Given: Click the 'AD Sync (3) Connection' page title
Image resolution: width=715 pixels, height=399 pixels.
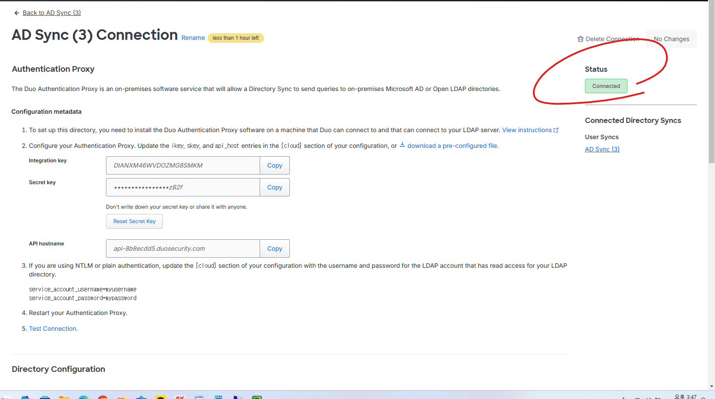Looking at the screenshot, I should [95, 35].
